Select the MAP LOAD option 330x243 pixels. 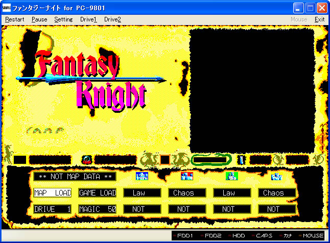point(53,193)
